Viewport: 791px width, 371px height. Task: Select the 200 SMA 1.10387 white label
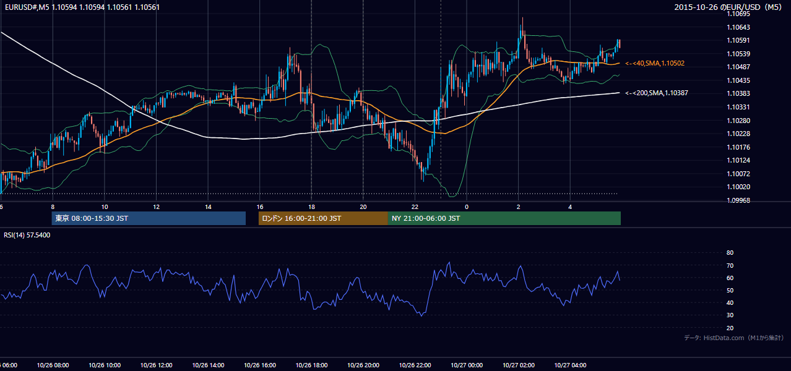657,93
